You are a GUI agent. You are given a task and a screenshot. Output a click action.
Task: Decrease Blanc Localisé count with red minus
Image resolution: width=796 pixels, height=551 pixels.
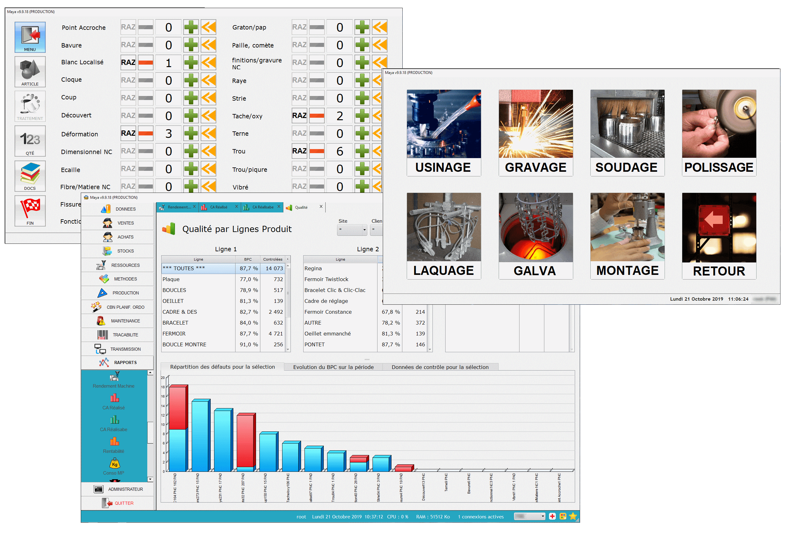(145, 62)
